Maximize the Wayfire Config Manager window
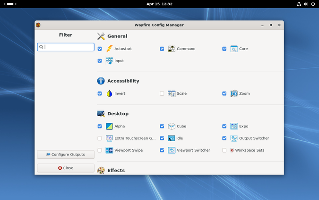319x200 pixels. [271, 25]
